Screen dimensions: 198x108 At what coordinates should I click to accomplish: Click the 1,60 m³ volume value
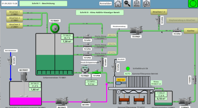pyautogui.click(x=35, y=89)
